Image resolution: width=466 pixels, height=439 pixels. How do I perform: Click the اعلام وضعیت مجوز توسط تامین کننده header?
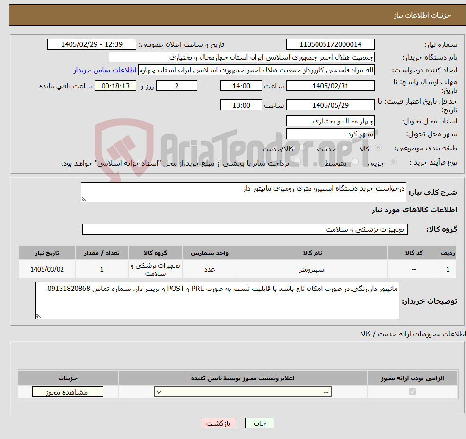(243, 378)
